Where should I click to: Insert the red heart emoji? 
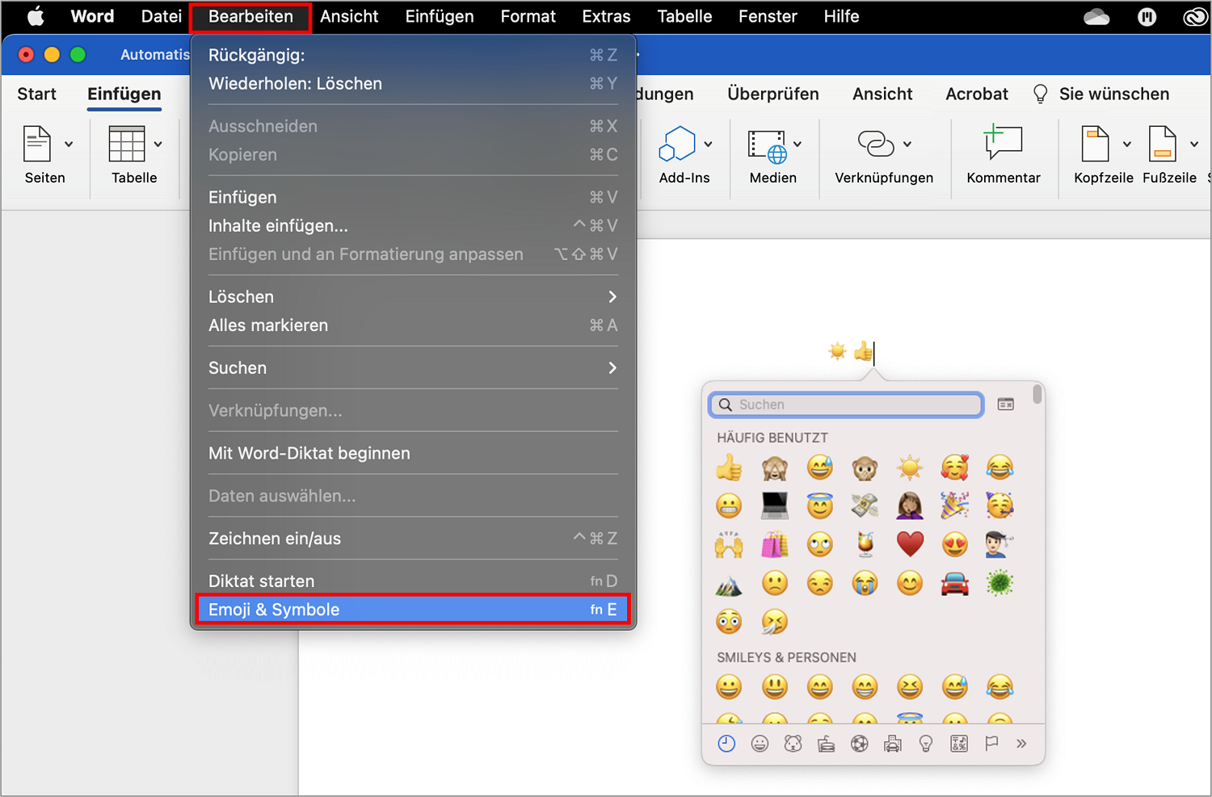tap(910, 544)
